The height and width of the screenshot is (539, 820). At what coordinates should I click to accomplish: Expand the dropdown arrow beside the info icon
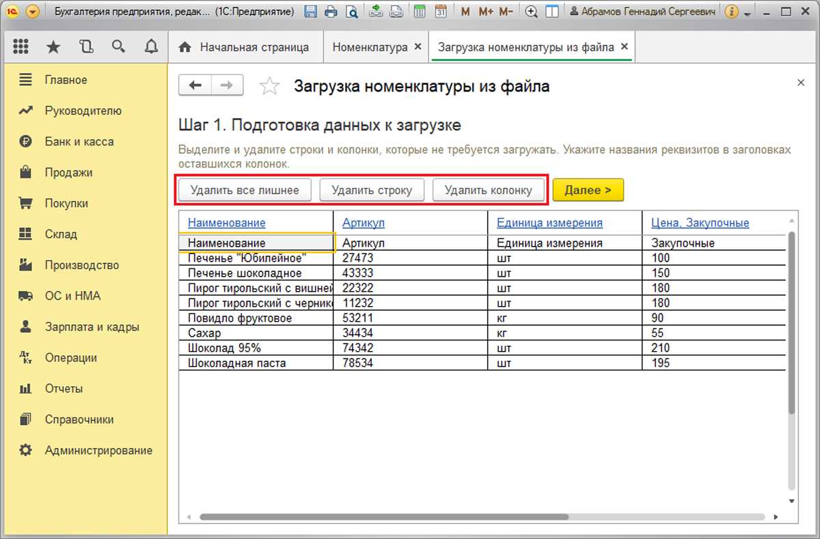point(748,13)
